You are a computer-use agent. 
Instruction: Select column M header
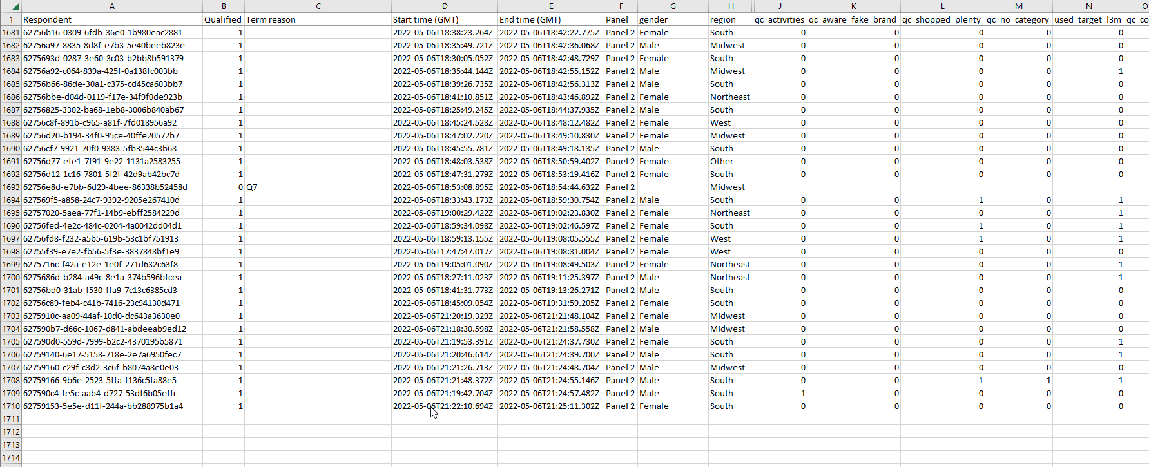[x=1018, y=6]
